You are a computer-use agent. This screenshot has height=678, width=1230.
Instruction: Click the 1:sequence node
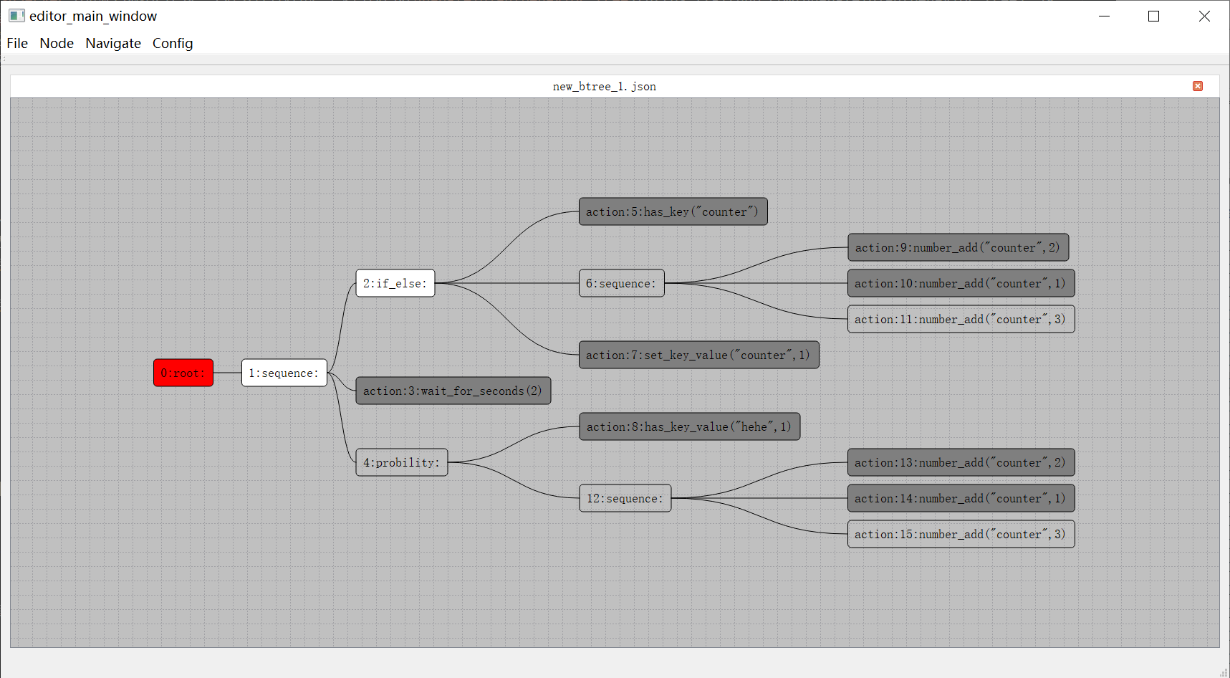tap(284, 373)
